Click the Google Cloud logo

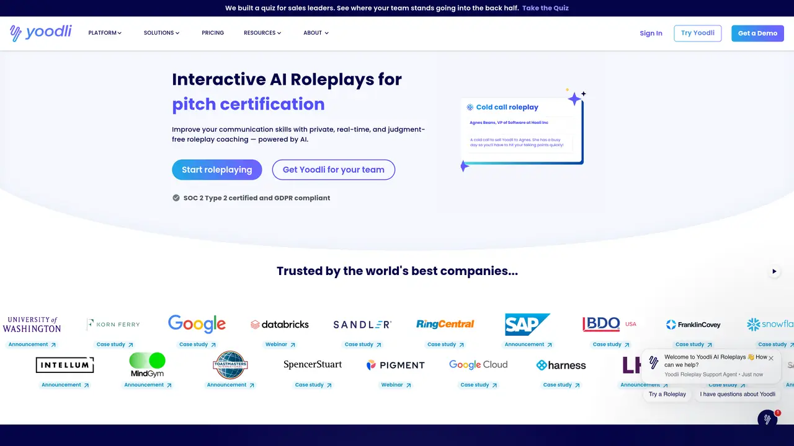click(x=478, y=365)
